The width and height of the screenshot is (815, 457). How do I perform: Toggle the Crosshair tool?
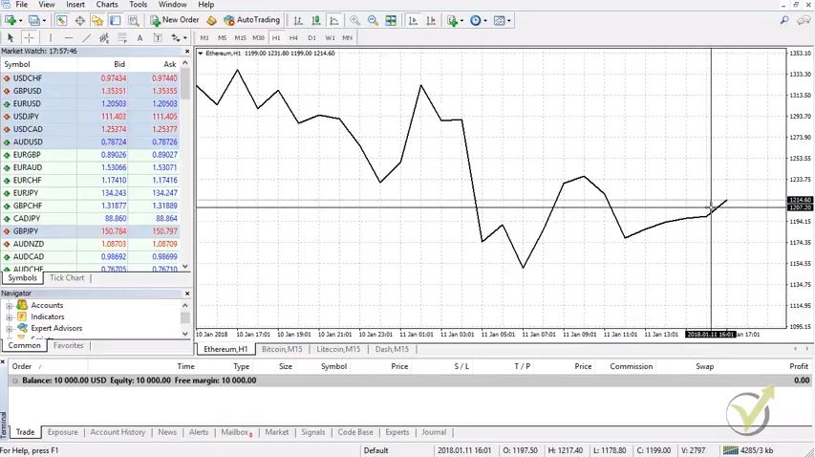coord(29,37)
